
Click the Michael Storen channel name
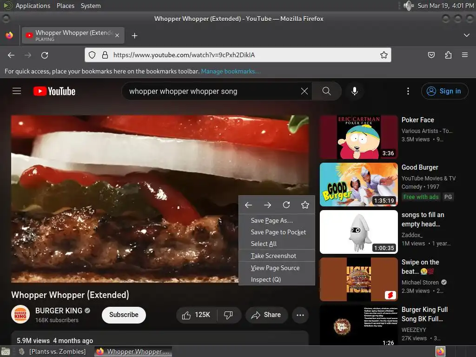click(420, 282)
